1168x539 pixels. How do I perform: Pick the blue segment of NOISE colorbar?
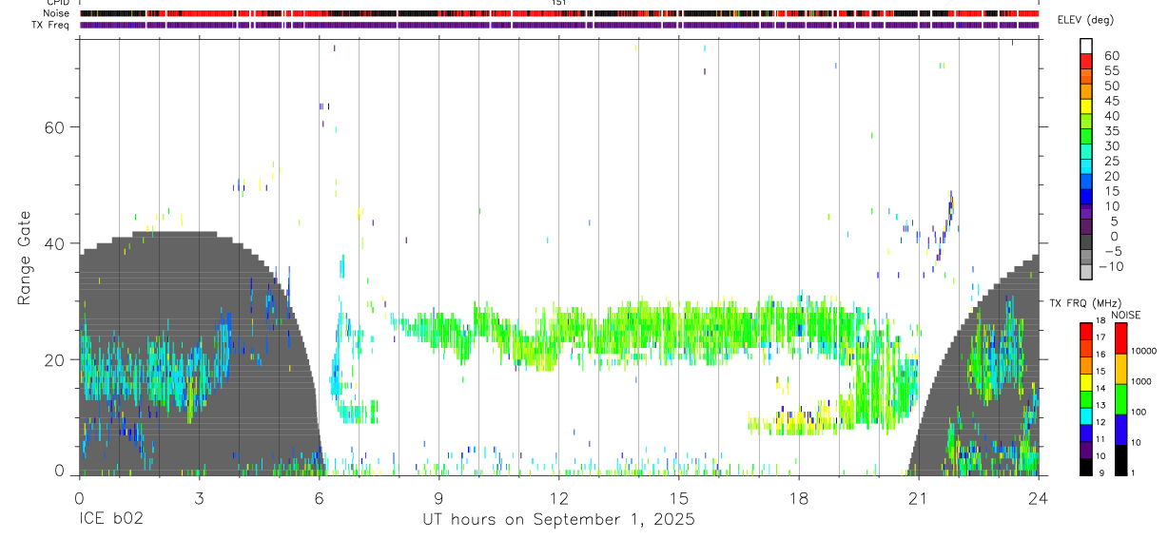point(1120,430)
